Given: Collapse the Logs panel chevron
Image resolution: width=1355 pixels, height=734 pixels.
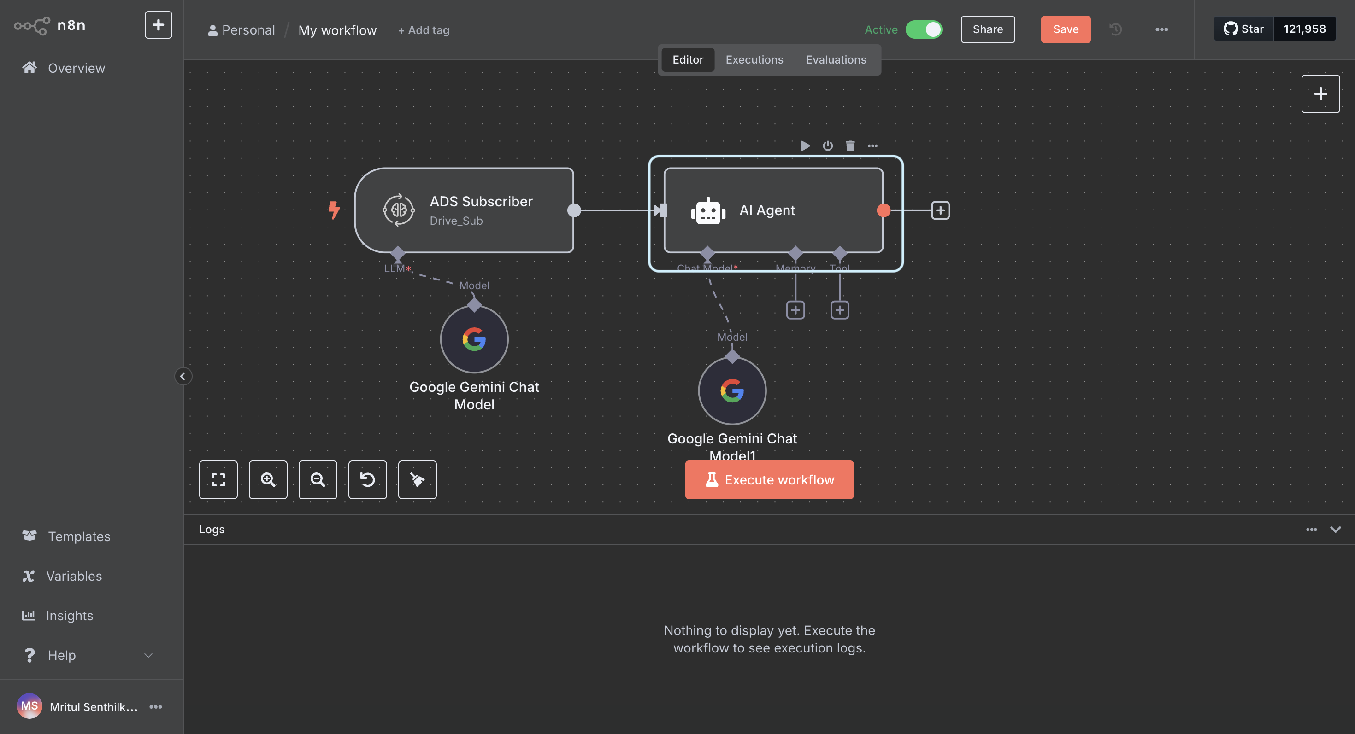Looking at the screenshot, I should click(1335, 529).
